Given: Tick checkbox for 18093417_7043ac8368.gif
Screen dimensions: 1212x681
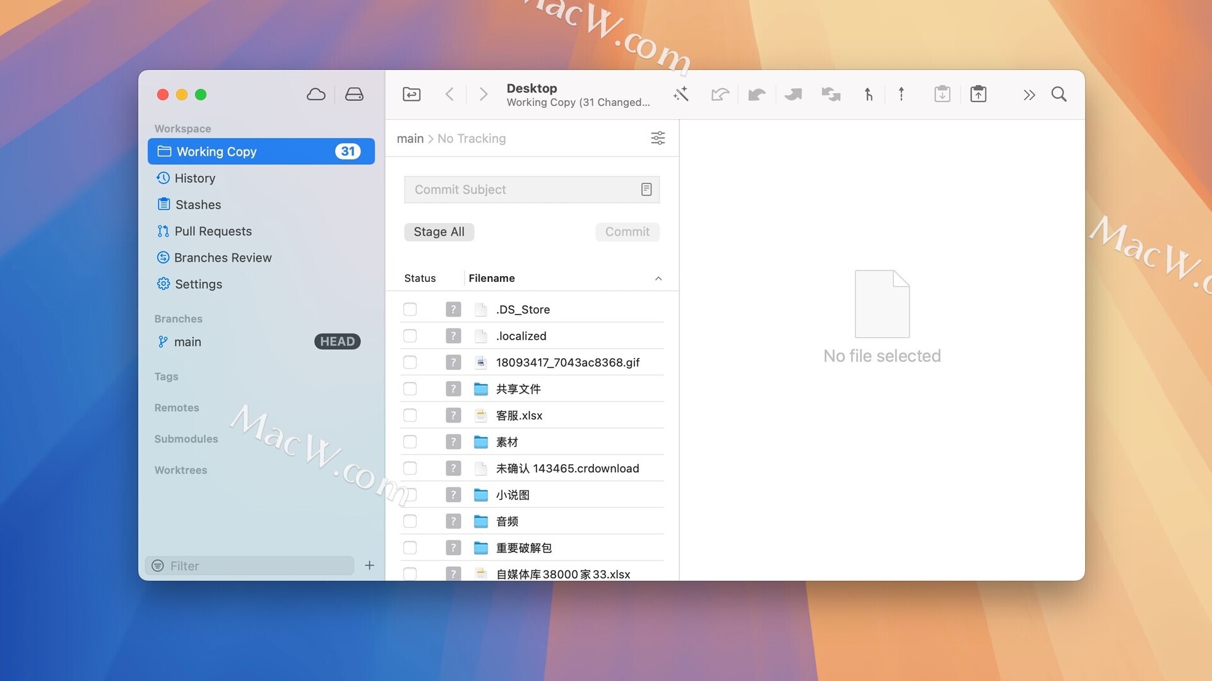Looking at the screenshot, I should point(410,363).
